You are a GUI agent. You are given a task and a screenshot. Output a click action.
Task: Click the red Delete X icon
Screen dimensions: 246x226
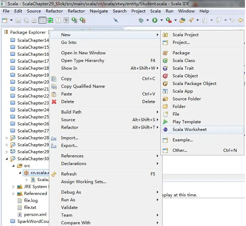pos(54,102)
